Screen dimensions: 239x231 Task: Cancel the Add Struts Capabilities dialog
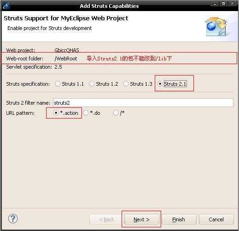(216, 219)
